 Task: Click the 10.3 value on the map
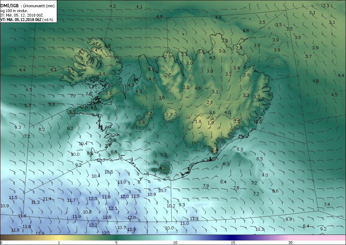click(259, 229)
